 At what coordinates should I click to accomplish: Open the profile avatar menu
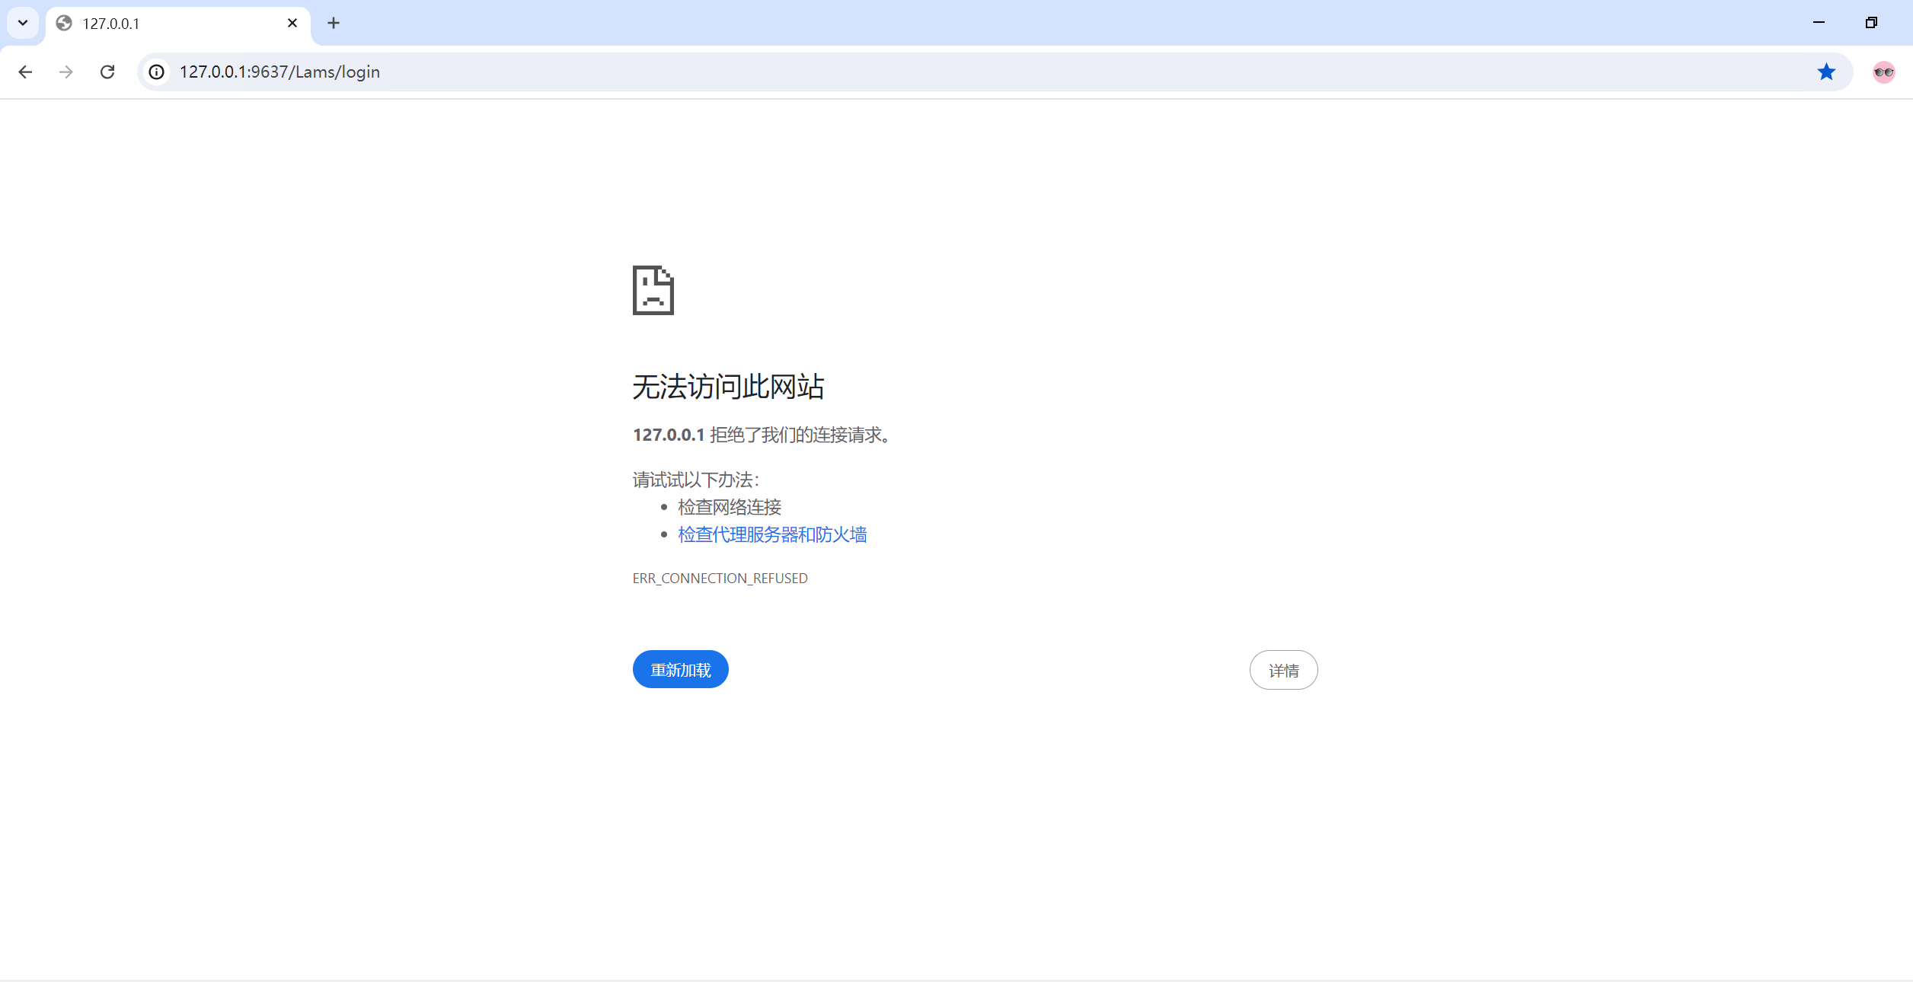(1883, 72)
